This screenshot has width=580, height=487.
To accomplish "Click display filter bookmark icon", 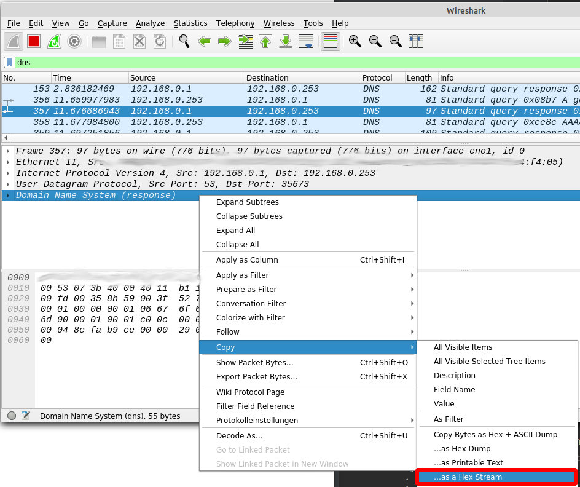I will click(x=9, y=62).
